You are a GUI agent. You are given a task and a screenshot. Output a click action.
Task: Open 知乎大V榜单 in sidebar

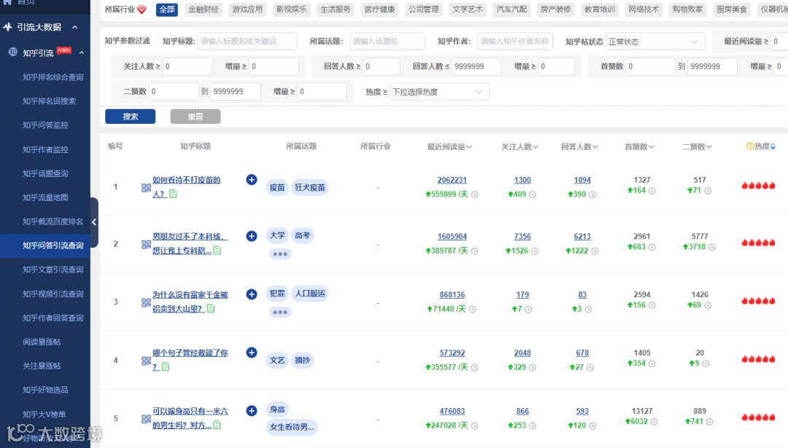[45, 414]
